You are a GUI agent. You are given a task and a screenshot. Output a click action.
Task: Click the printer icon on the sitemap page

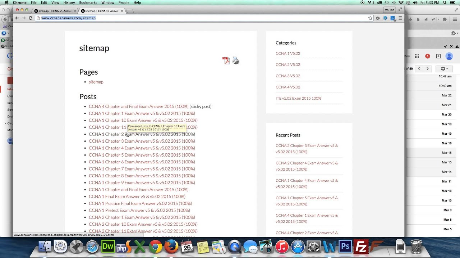coord(236,61)
